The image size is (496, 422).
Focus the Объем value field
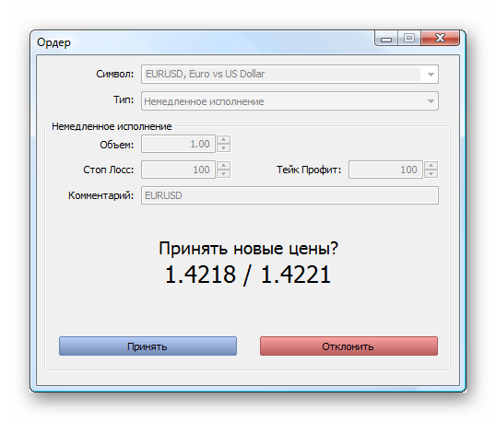(x=179, y=144)
